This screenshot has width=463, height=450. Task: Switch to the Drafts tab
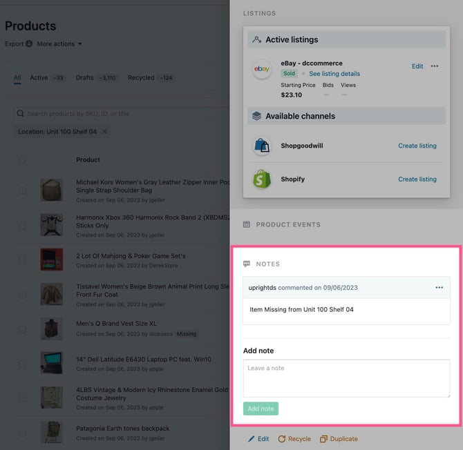(84, 78)
